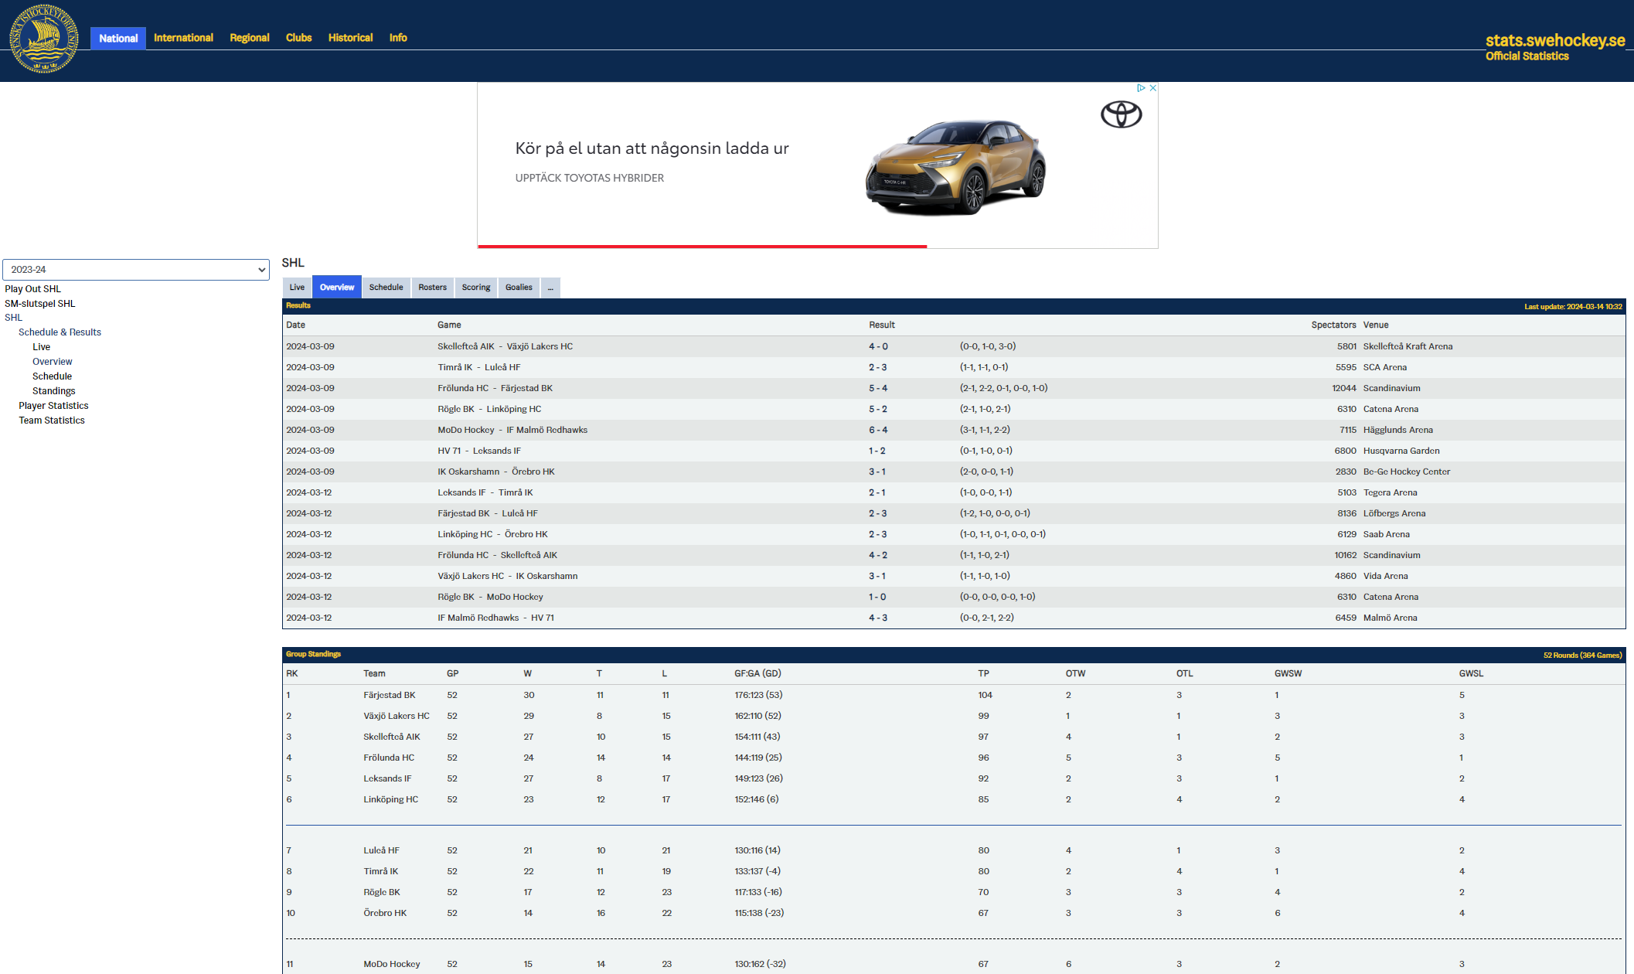Open Växjö Lakers - IK Oskarshamn result 3-1

877,576
